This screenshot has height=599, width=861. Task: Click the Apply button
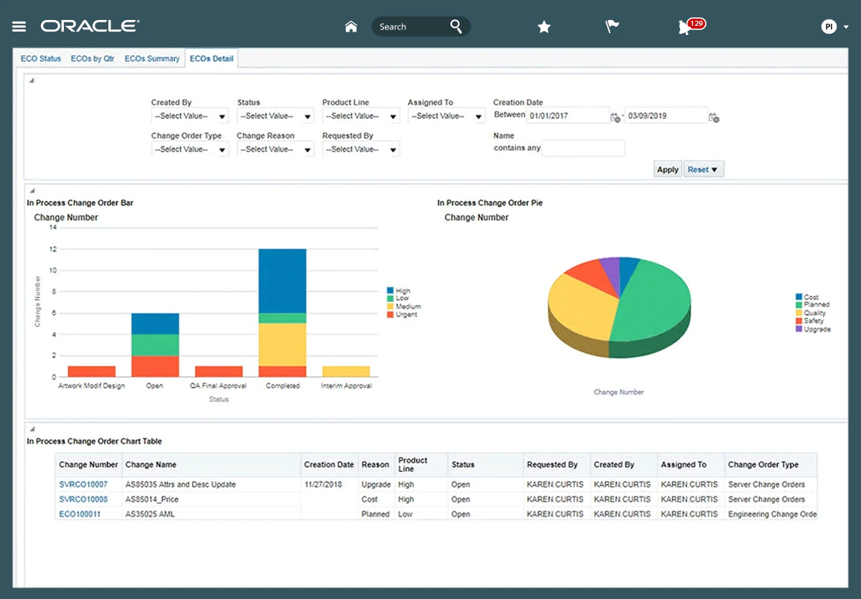[667, 170]
